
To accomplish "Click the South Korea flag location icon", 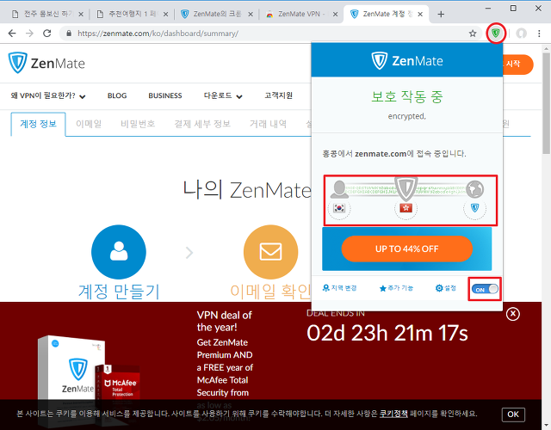I will (x=339, y=208).
